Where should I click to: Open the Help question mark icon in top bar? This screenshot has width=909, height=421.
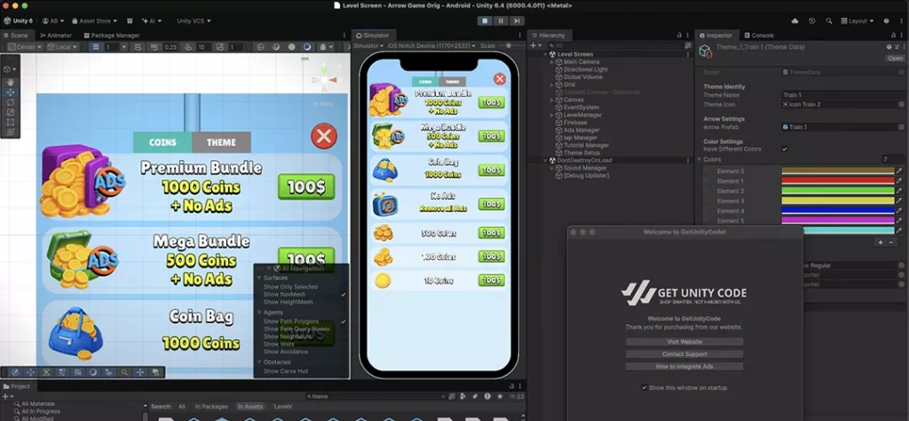point(887,21)
